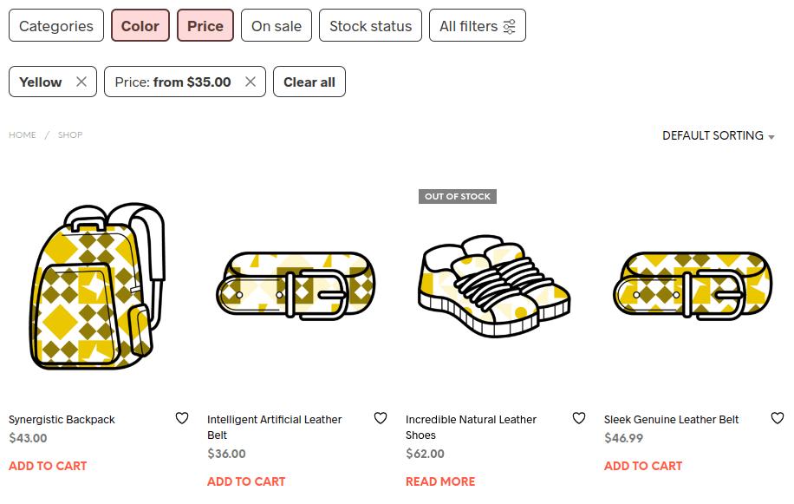Open the Default Sorting dropdown
The width and height of the screenshot is (794, 504).
coord(718,135)
